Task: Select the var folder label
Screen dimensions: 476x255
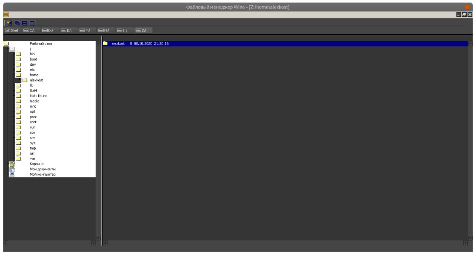Action: 32,158
